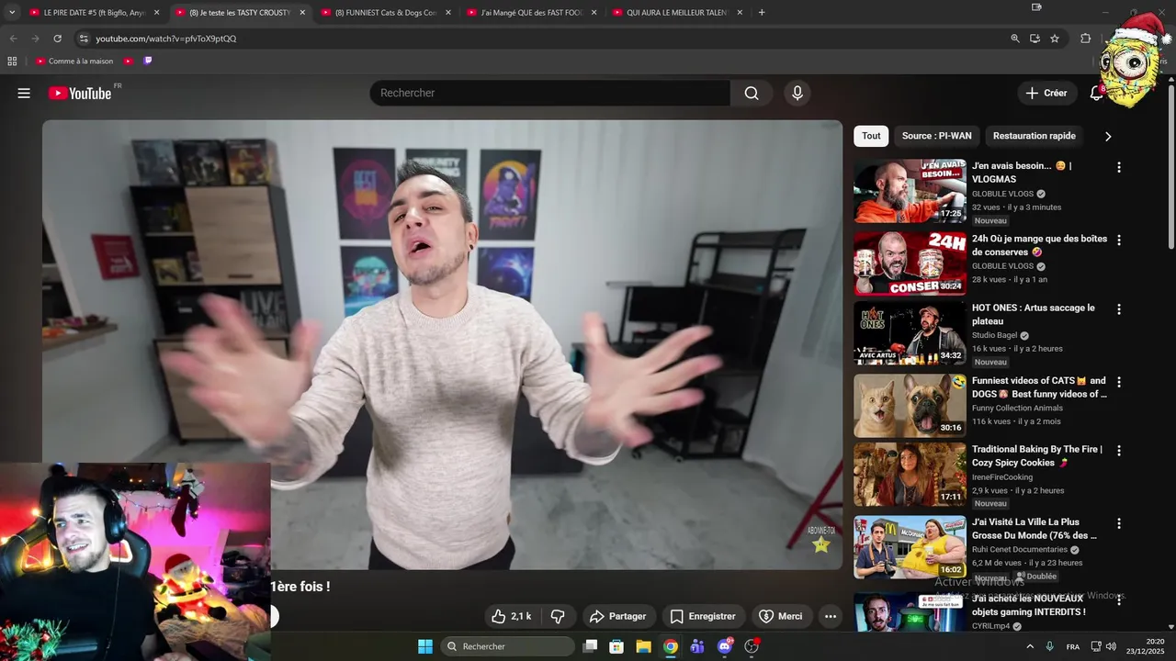The height and width of the screenshot is (661, 1176).
Task: Click the Merci button
Action: click(x=781, y=616)
